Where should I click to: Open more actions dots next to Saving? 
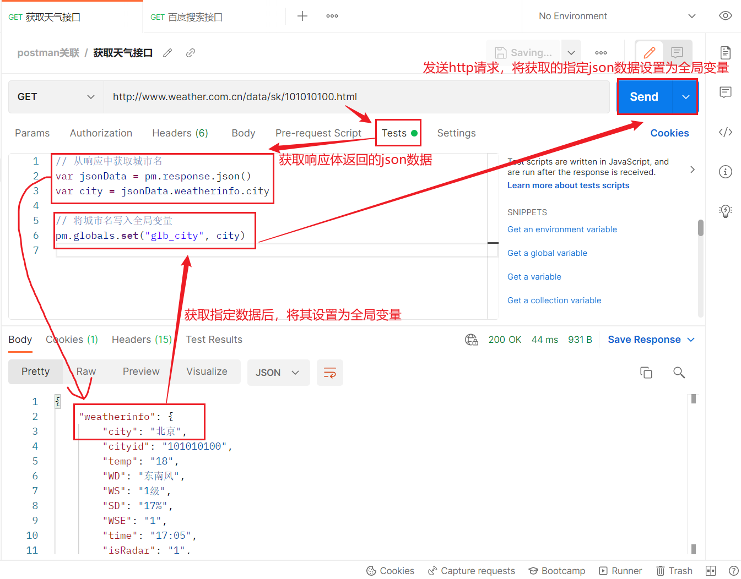[601, 53]
